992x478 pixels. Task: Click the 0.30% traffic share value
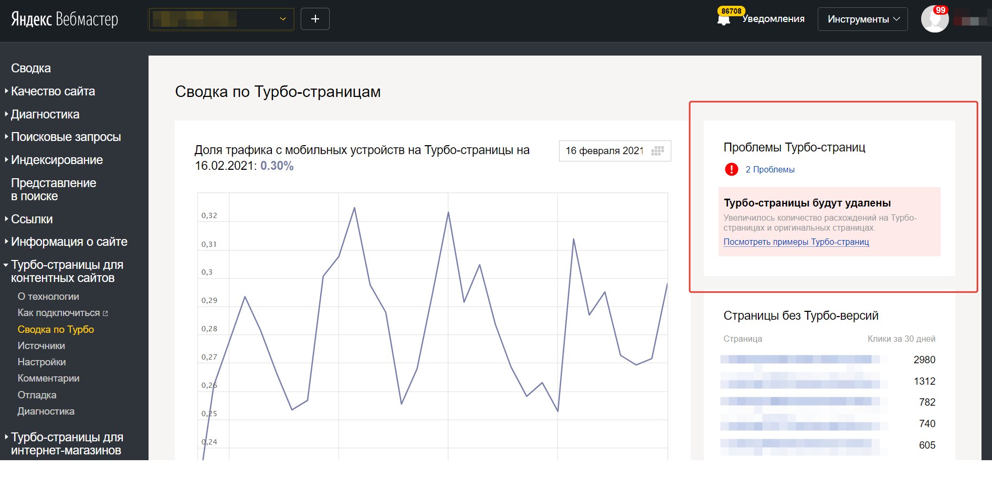click(x=277, y=166)
